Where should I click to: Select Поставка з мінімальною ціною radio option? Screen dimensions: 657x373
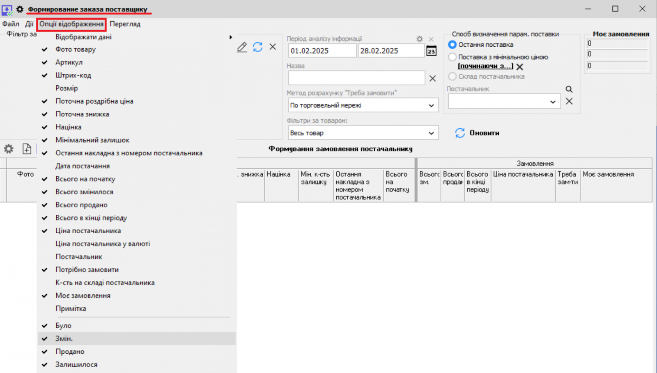tap(452, 57)
